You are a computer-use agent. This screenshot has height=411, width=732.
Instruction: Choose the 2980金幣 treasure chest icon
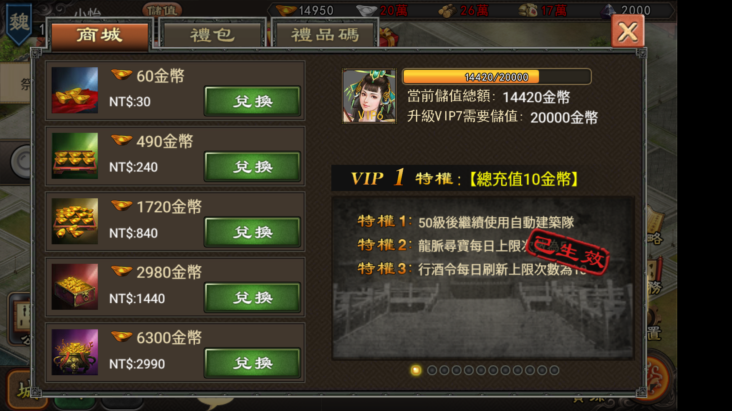click(x=75, y=287)
